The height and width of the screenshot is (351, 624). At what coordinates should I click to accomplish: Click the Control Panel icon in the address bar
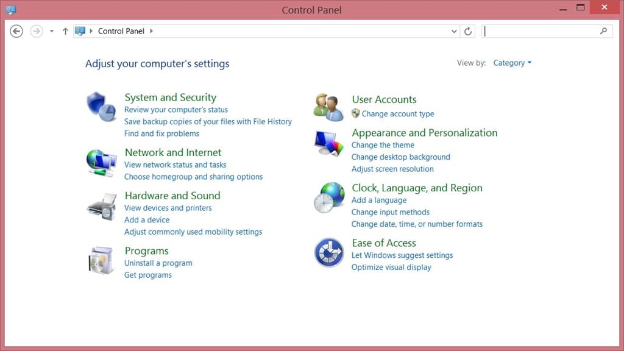[x=80, y=30]
